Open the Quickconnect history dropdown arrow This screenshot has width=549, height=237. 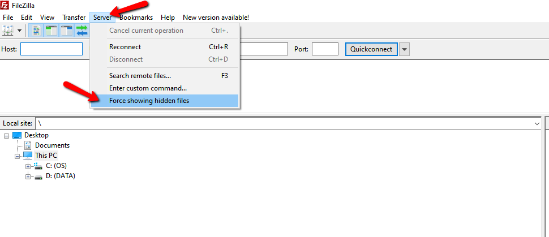tap(405, 49)
